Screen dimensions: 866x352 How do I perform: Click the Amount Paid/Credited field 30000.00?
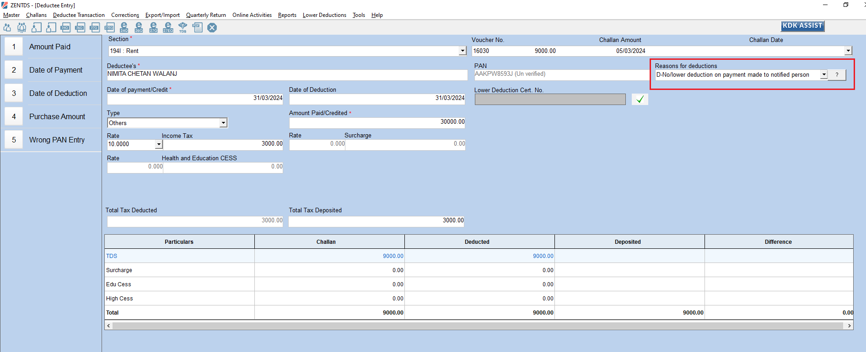(x=377, y=123)
